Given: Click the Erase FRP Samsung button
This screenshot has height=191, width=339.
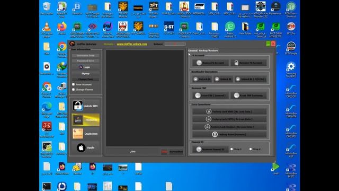Looking at the screenshot, I should [x=248, y=95].
